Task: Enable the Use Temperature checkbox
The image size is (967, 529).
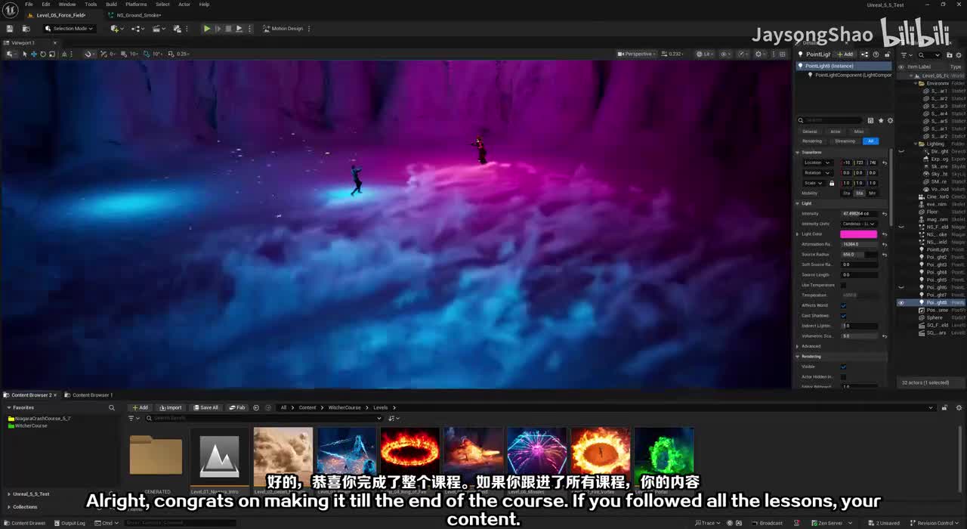Action: tap(843, 285)
